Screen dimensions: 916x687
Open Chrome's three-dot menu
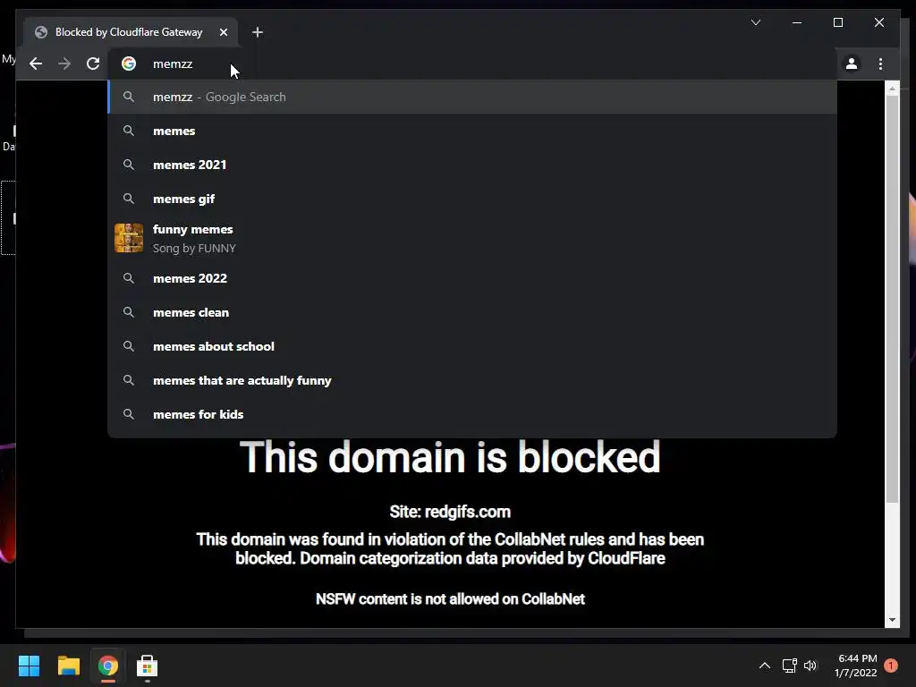[880, 64]
